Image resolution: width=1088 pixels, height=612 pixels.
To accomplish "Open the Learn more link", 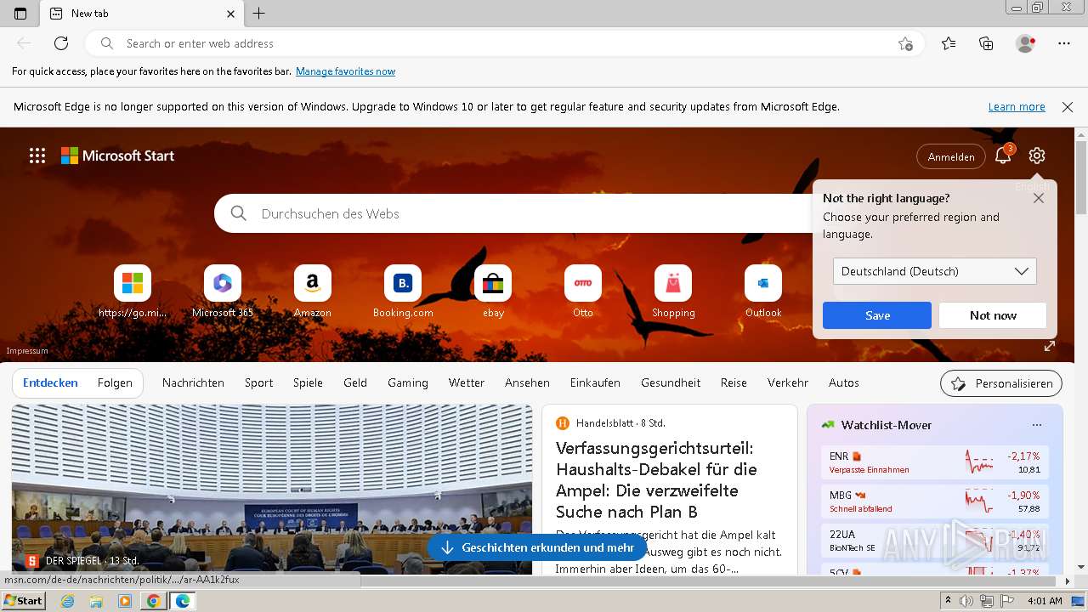I will click(x=1017, y=107).
